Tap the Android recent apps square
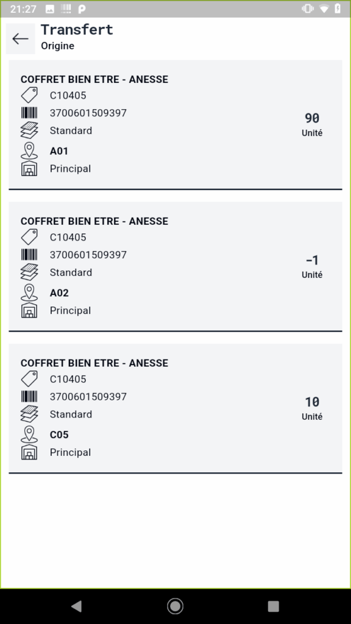This screenshot has height=624, width=351. pos(274,606)
